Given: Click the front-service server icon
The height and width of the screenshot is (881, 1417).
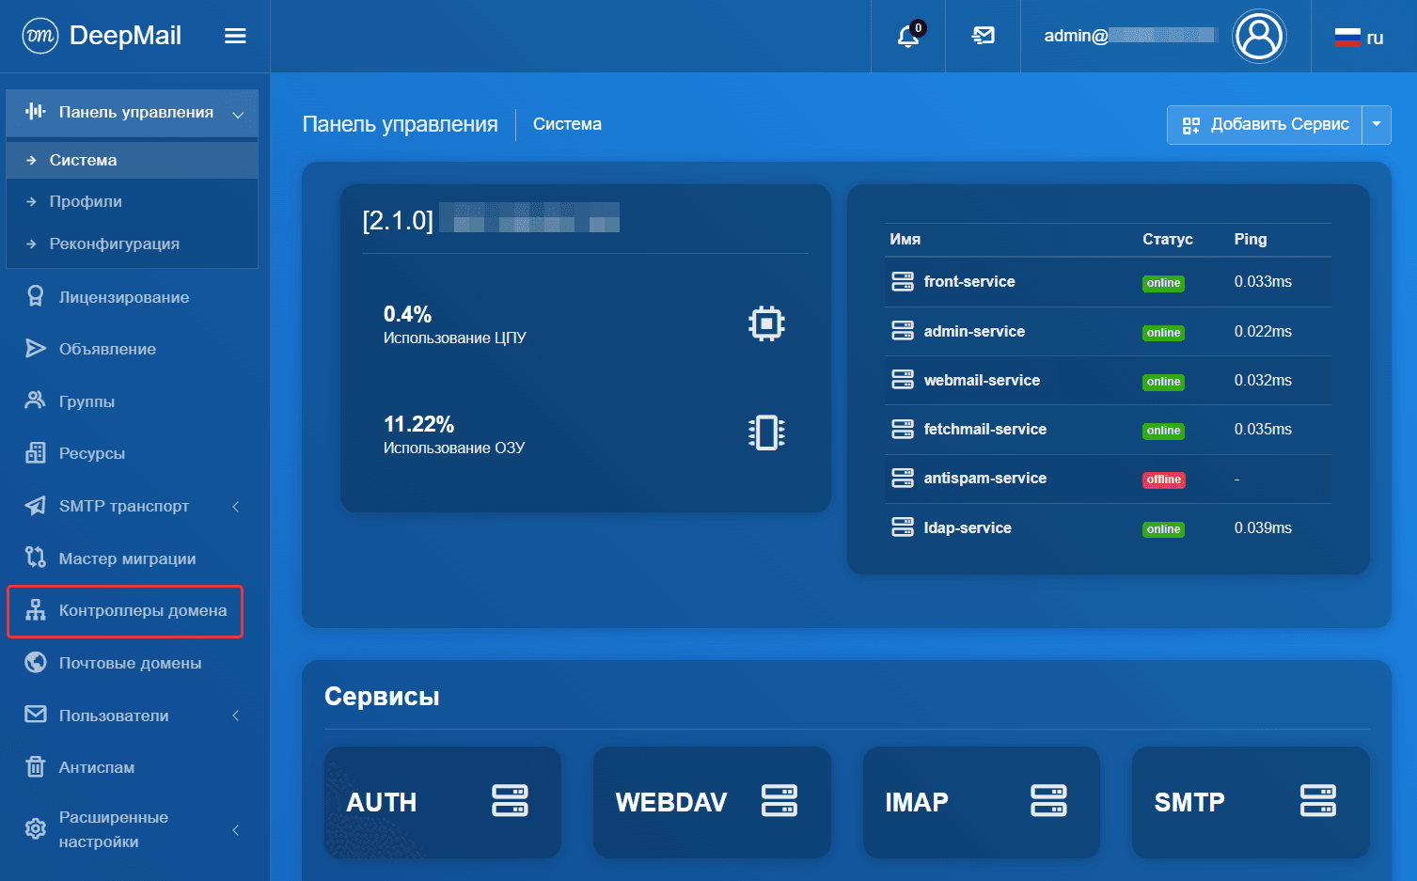Looking at the screenshot, I should coord(903,281).
